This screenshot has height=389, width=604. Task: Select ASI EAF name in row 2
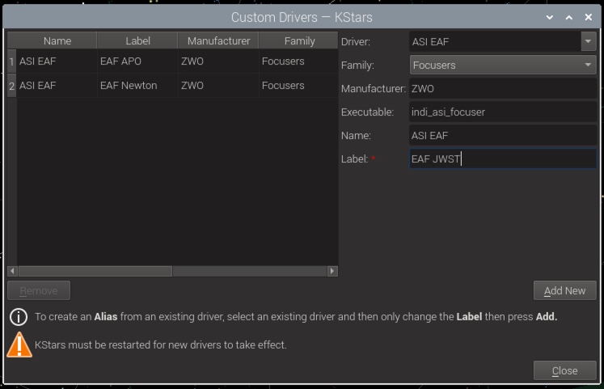[x=57, y=86]
